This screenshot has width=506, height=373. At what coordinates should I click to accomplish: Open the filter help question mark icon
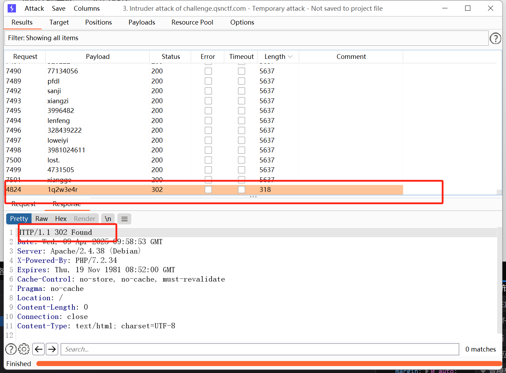click(x=495, y=38)
